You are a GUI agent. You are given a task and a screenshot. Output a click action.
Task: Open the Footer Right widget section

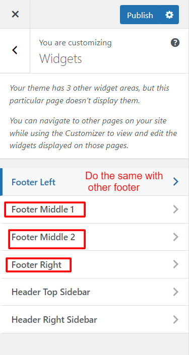point(95,264)
